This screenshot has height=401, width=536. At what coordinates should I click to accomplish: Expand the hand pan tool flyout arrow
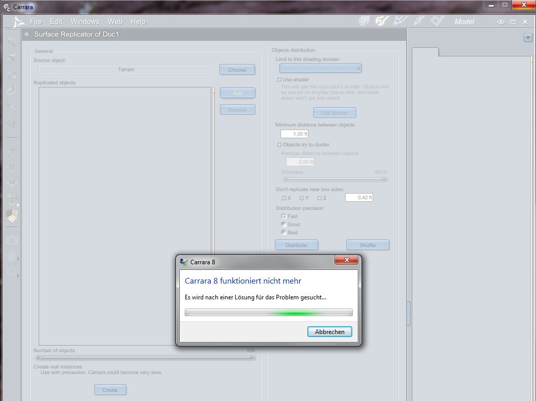[x=18, y=259]
